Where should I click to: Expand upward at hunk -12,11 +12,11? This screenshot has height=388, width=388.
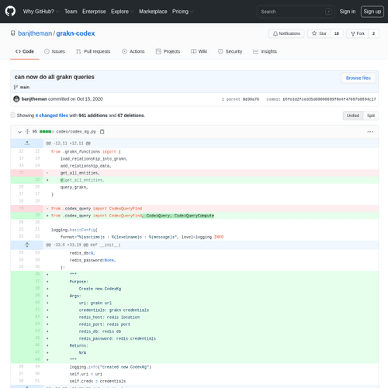(27, 144)
